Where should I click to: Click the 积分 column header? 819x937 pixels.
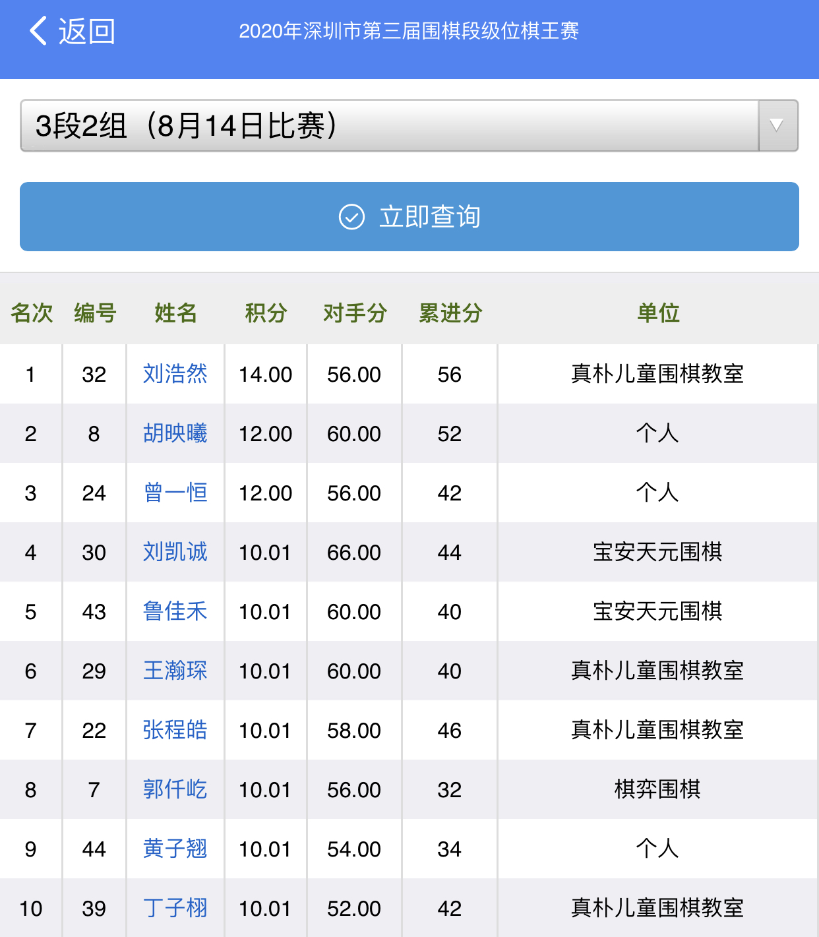(266, 313)
